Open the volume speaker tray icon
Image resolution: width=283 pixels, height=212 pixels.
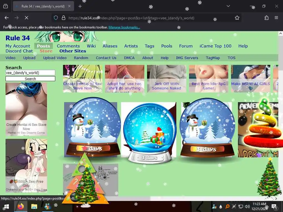click(247, 206)
